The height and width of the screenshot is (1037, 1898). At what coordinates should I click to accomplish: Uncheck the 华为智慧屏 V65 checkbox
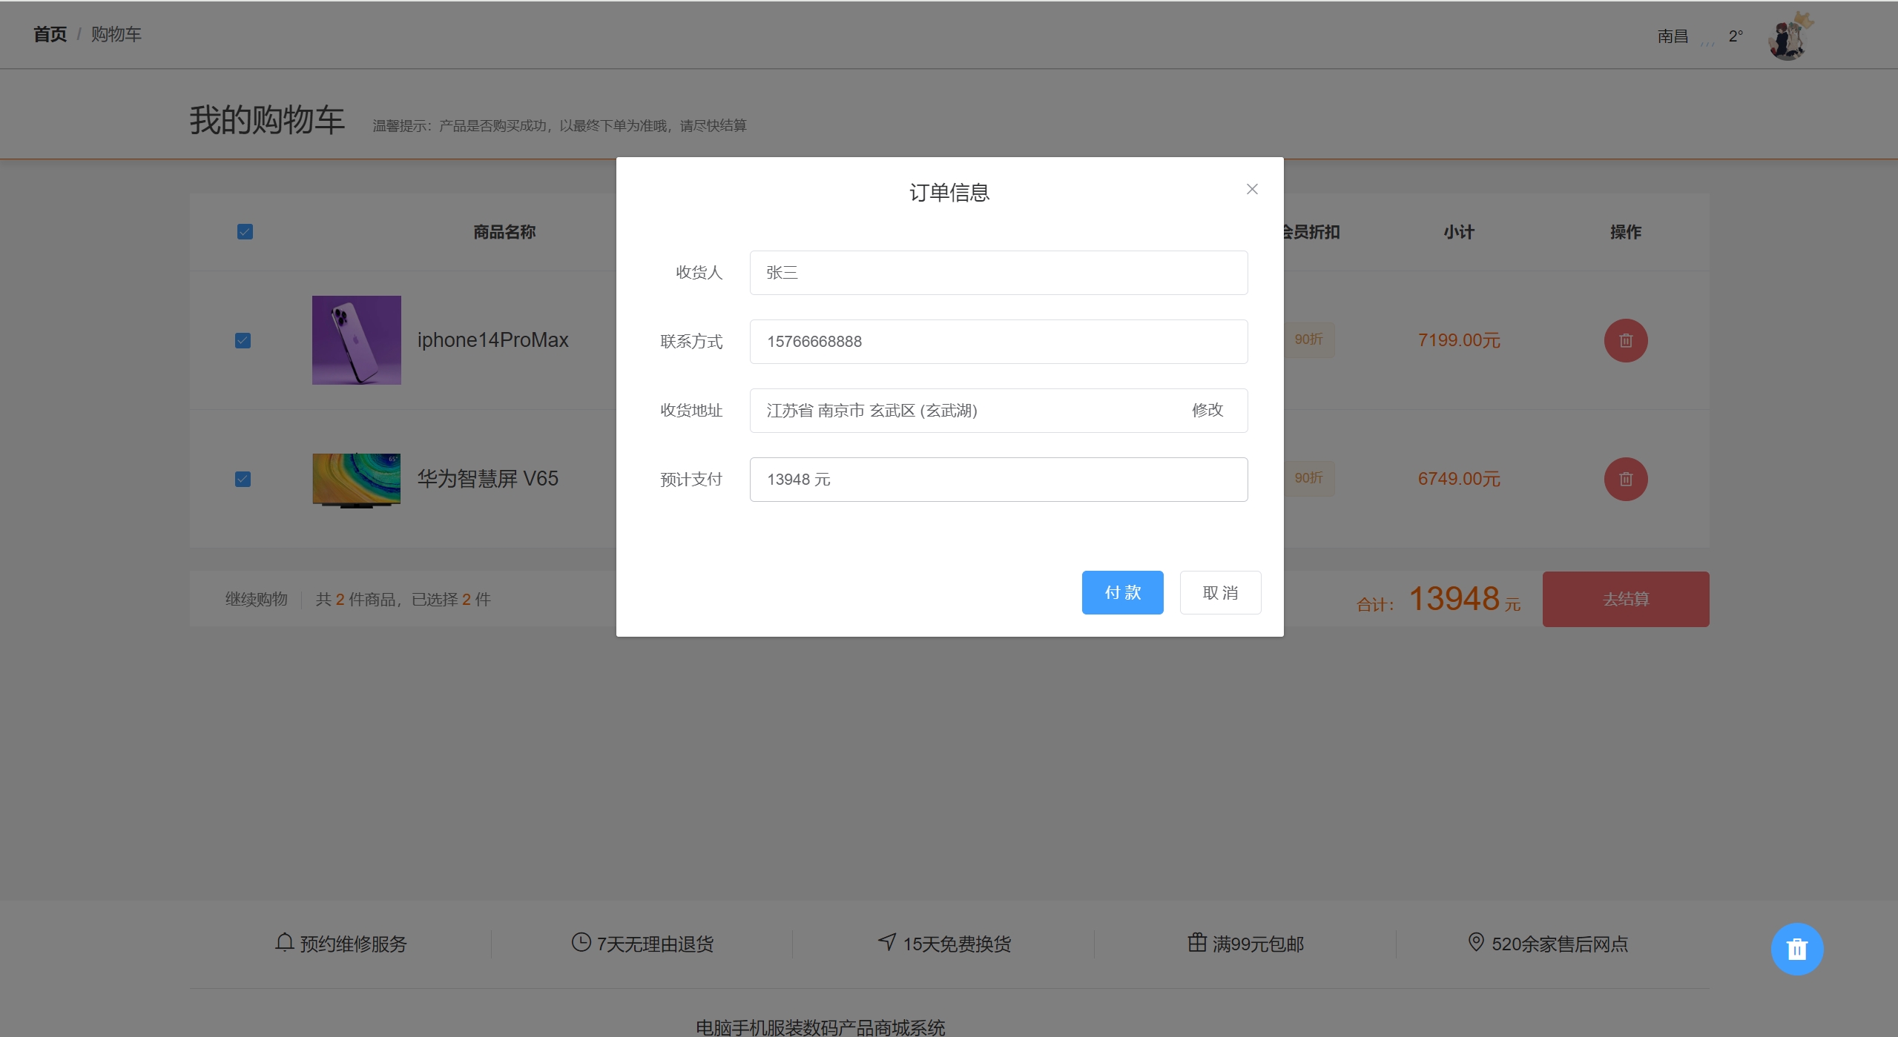pos(243,479)
